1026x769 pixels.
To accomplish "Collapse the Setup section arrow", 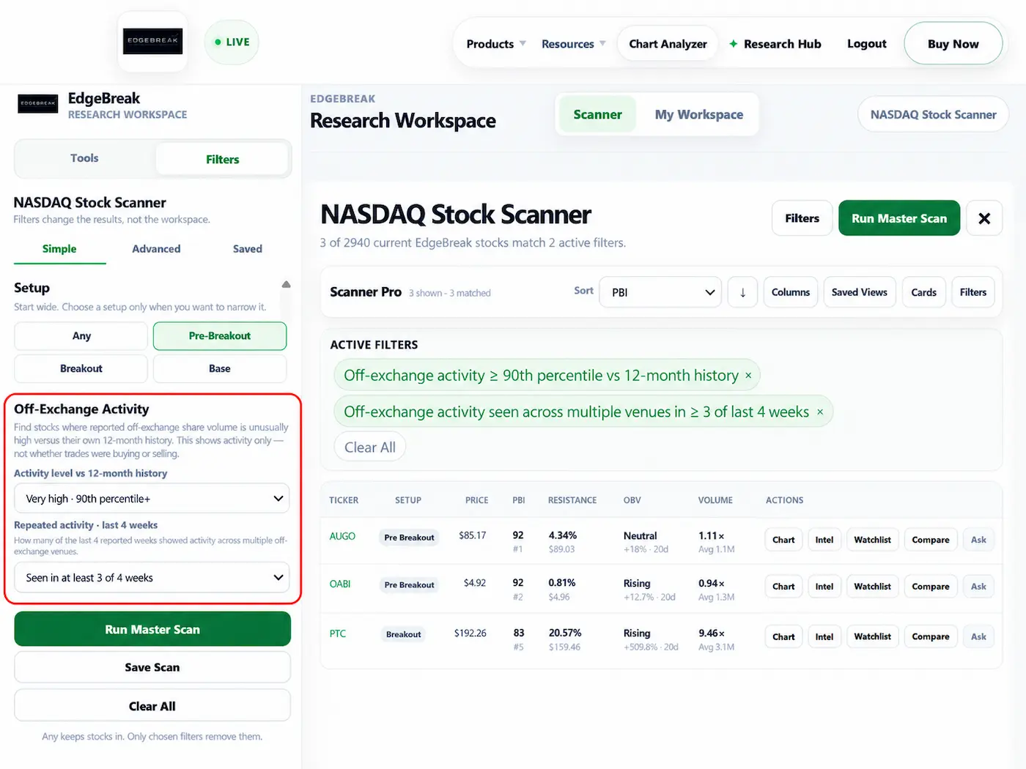I will coord(286,284).
